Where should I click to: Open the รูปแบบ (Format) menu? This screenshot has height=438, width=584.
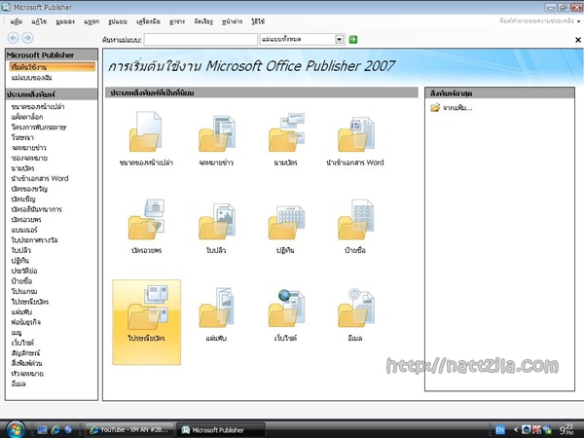click(118, 21)
